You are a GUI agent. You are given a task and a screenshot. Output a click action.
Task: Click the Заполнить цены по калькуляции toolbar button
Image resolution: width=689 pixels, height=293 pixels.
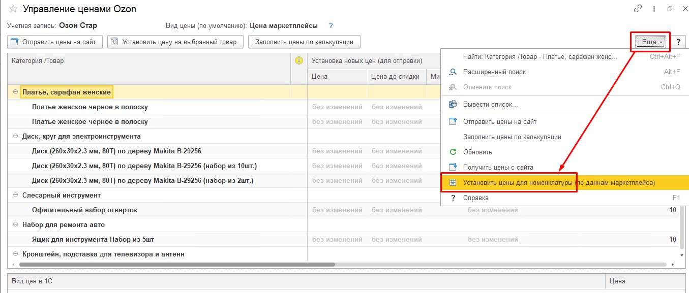click(x=305, y=42)
